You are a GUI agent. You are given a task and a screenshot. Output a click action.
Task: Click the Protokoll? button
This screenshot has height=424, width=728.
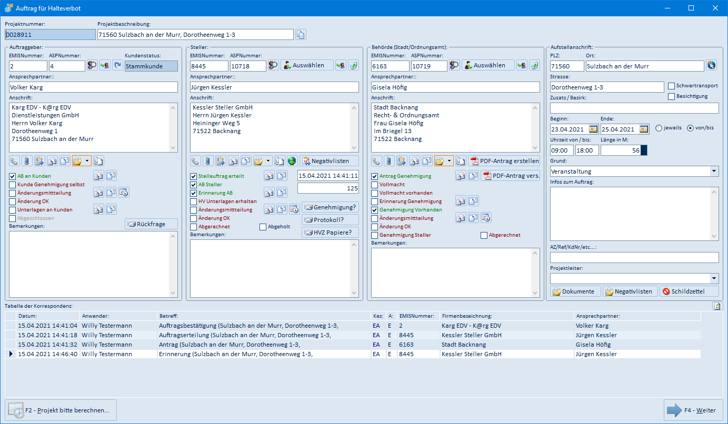pyautogui.click(x=330, y=219)
